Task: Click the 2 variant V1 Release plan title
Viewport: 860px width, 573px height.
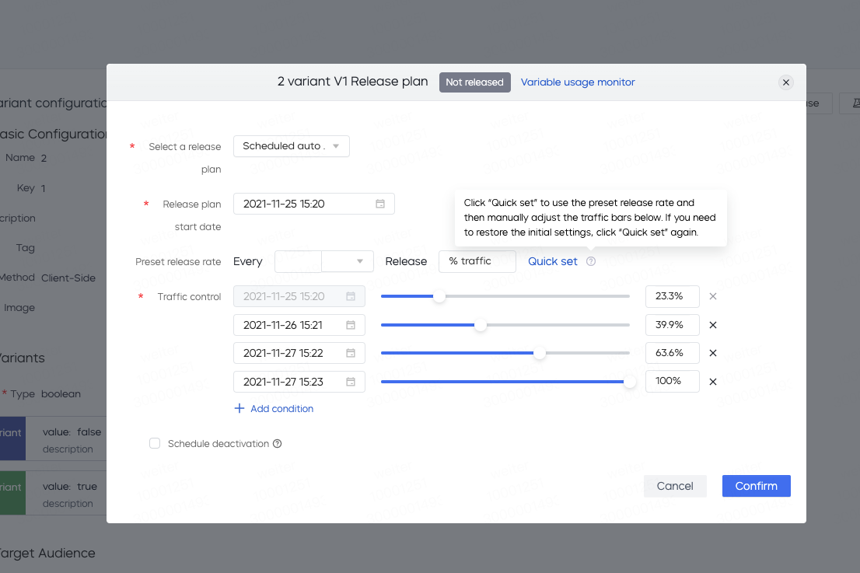Action: pos(353,82)
